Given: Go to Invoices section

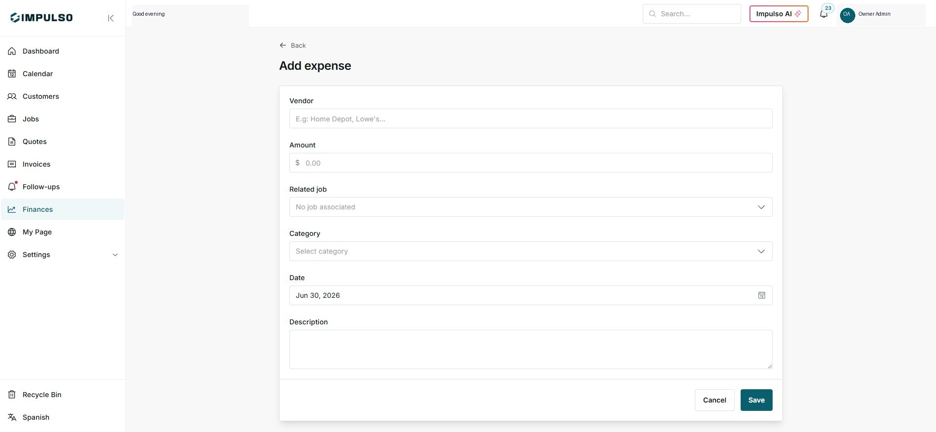Looking at the screenshot, I should [x=62, y=164].
